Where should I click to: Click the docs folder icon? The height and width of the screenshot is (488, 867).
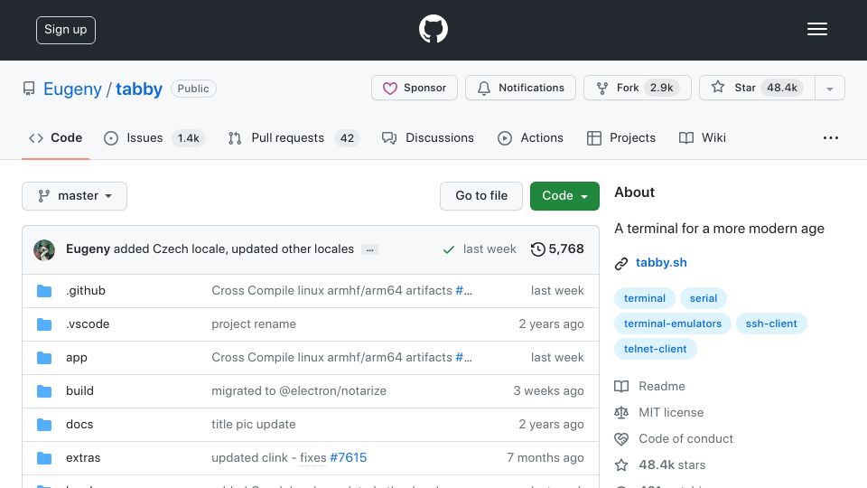coord(44,425)
